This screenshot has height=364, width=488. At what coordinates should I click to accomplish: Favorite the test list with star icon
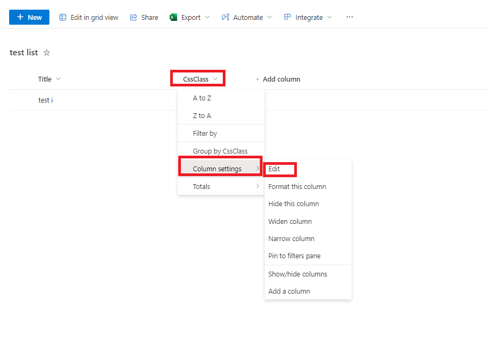tap(47, 53)
